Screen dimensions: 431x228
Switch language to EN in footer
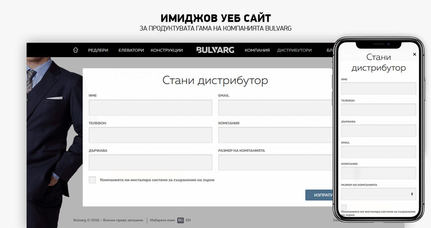click(188, 220)
